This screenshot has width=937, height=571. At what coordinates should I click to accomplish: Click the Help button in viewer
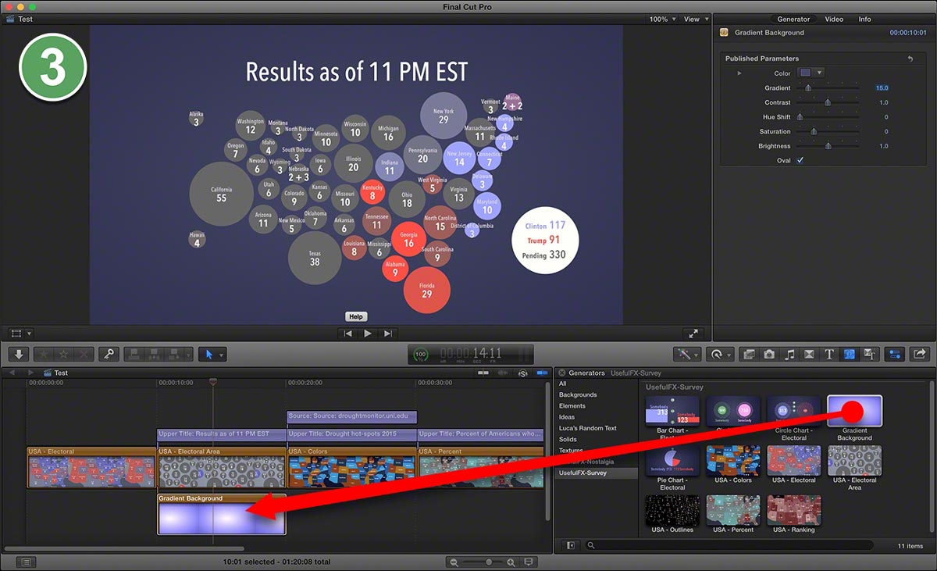[x=356, y=316]
